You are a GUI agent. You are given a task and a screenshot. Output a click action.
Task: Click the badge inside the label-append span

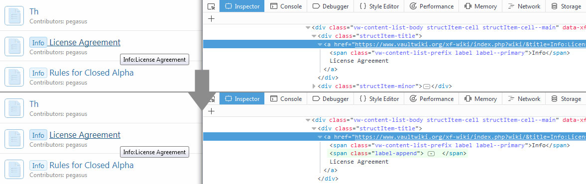[431, 154]
